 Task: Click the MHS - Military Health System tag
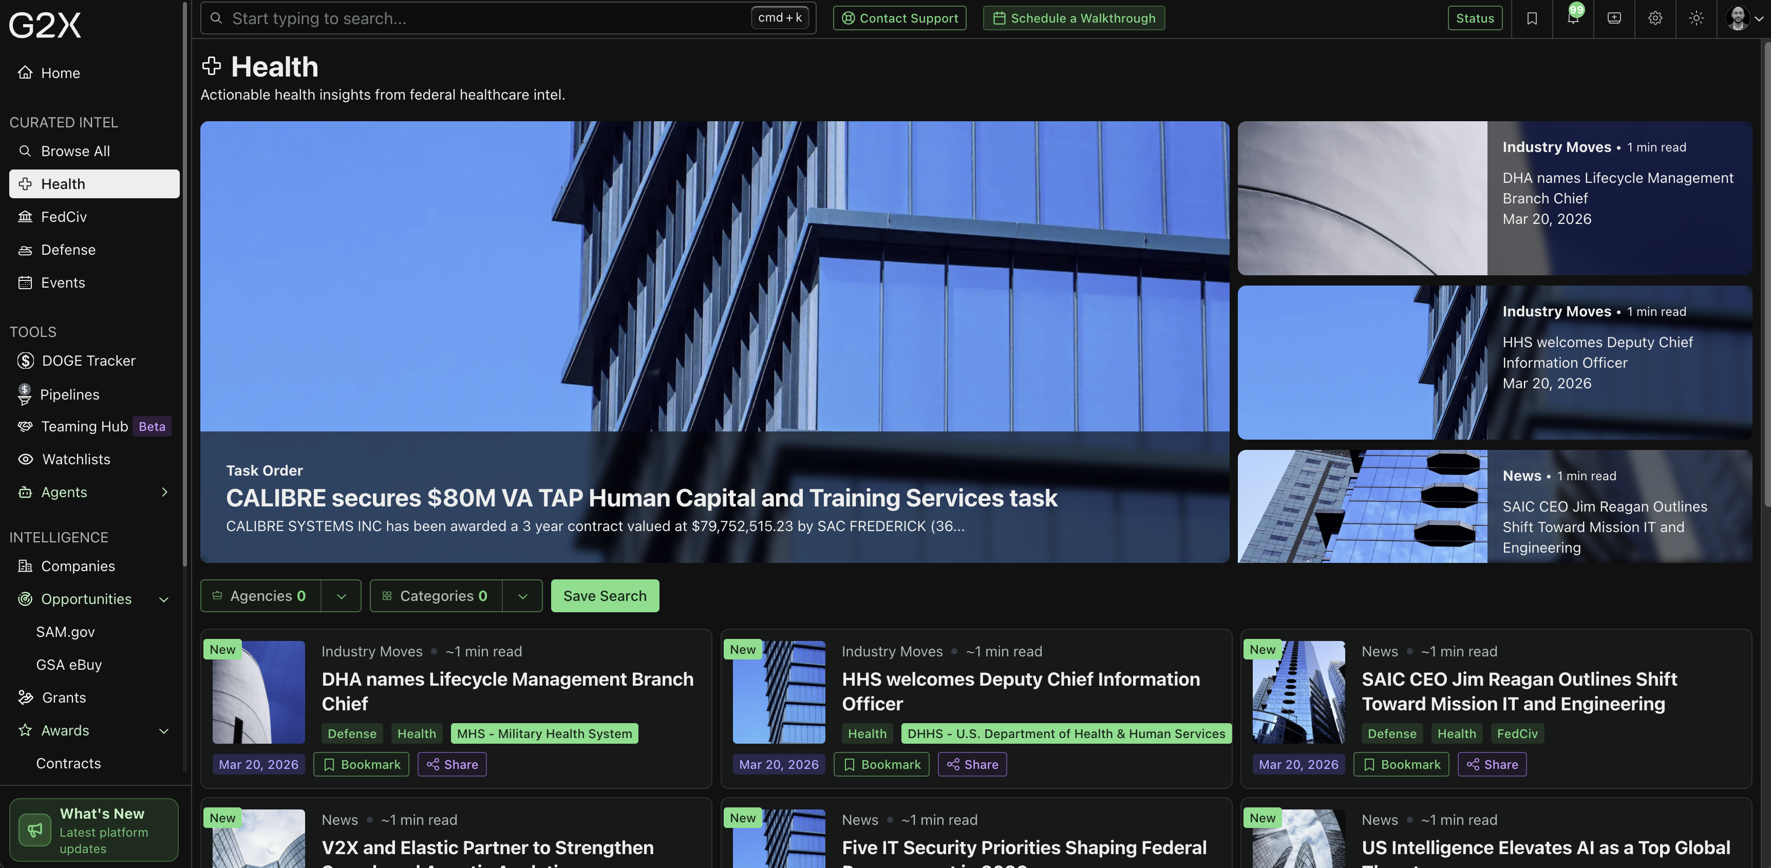544,734
